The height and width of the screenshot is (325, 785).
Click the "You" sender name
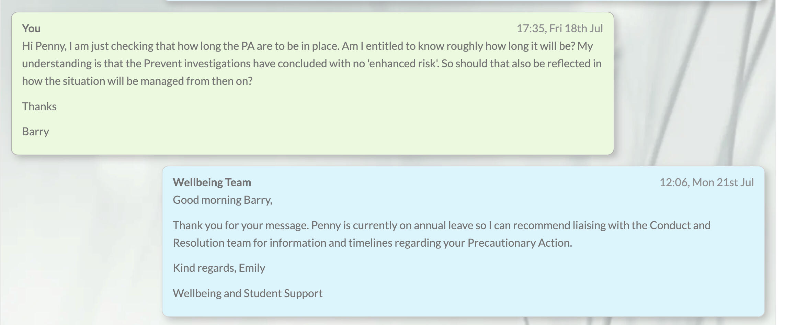(31, 29)
